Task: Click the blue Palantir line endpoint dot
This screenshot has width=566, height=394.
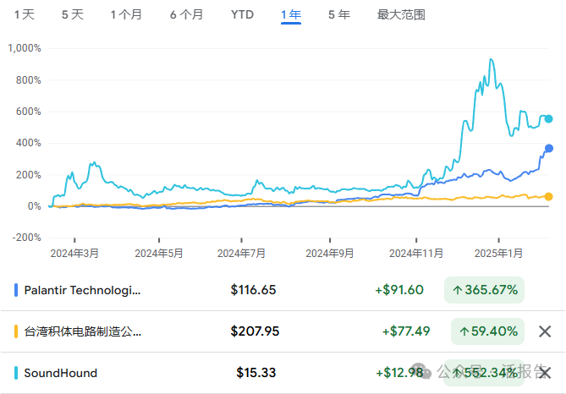Action: (549, 148)
